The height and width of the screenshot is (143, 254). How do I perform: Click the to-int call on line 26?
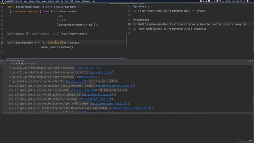pyautogui.click(x=62, y=20)
